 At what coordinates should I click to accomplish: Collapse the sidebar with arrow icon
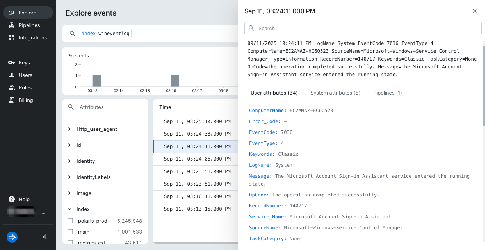44,237
